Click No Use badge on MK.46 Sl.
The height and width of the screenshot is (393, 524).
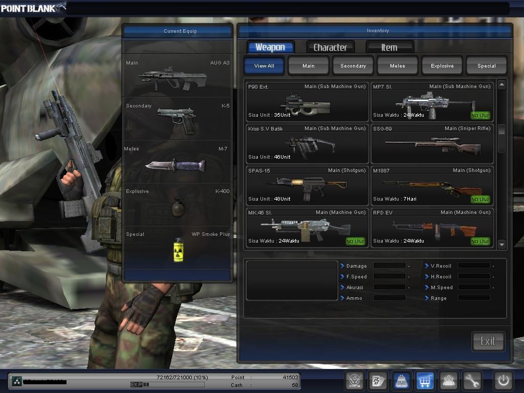(355, 242)
